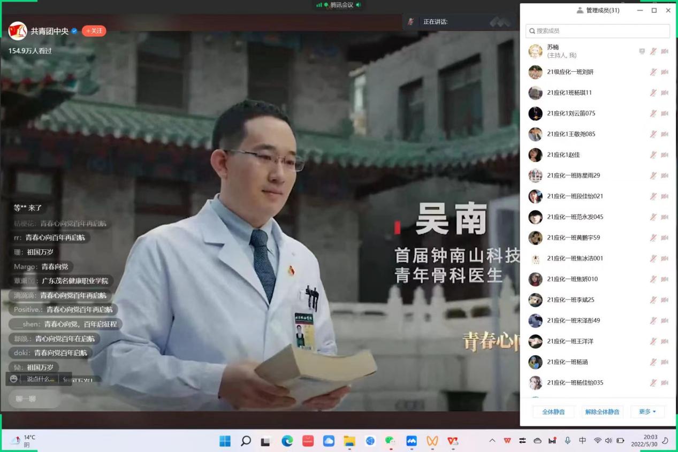The height and width of the screenshot is (452, 678).
Task: Open File Explorer from the taskbar
Action: 349,441
